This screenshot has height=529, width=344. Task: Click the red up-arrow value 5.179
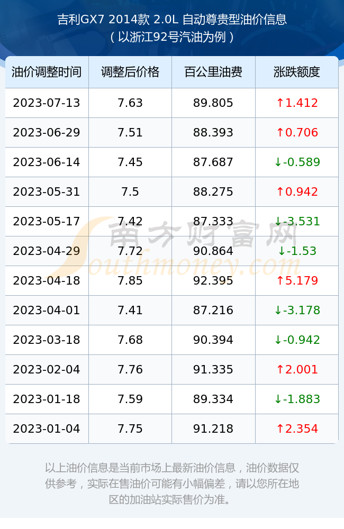coord(297,281)
